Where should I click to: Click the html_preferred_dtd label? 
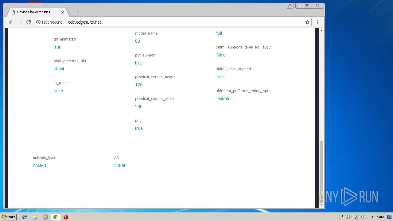70,61
